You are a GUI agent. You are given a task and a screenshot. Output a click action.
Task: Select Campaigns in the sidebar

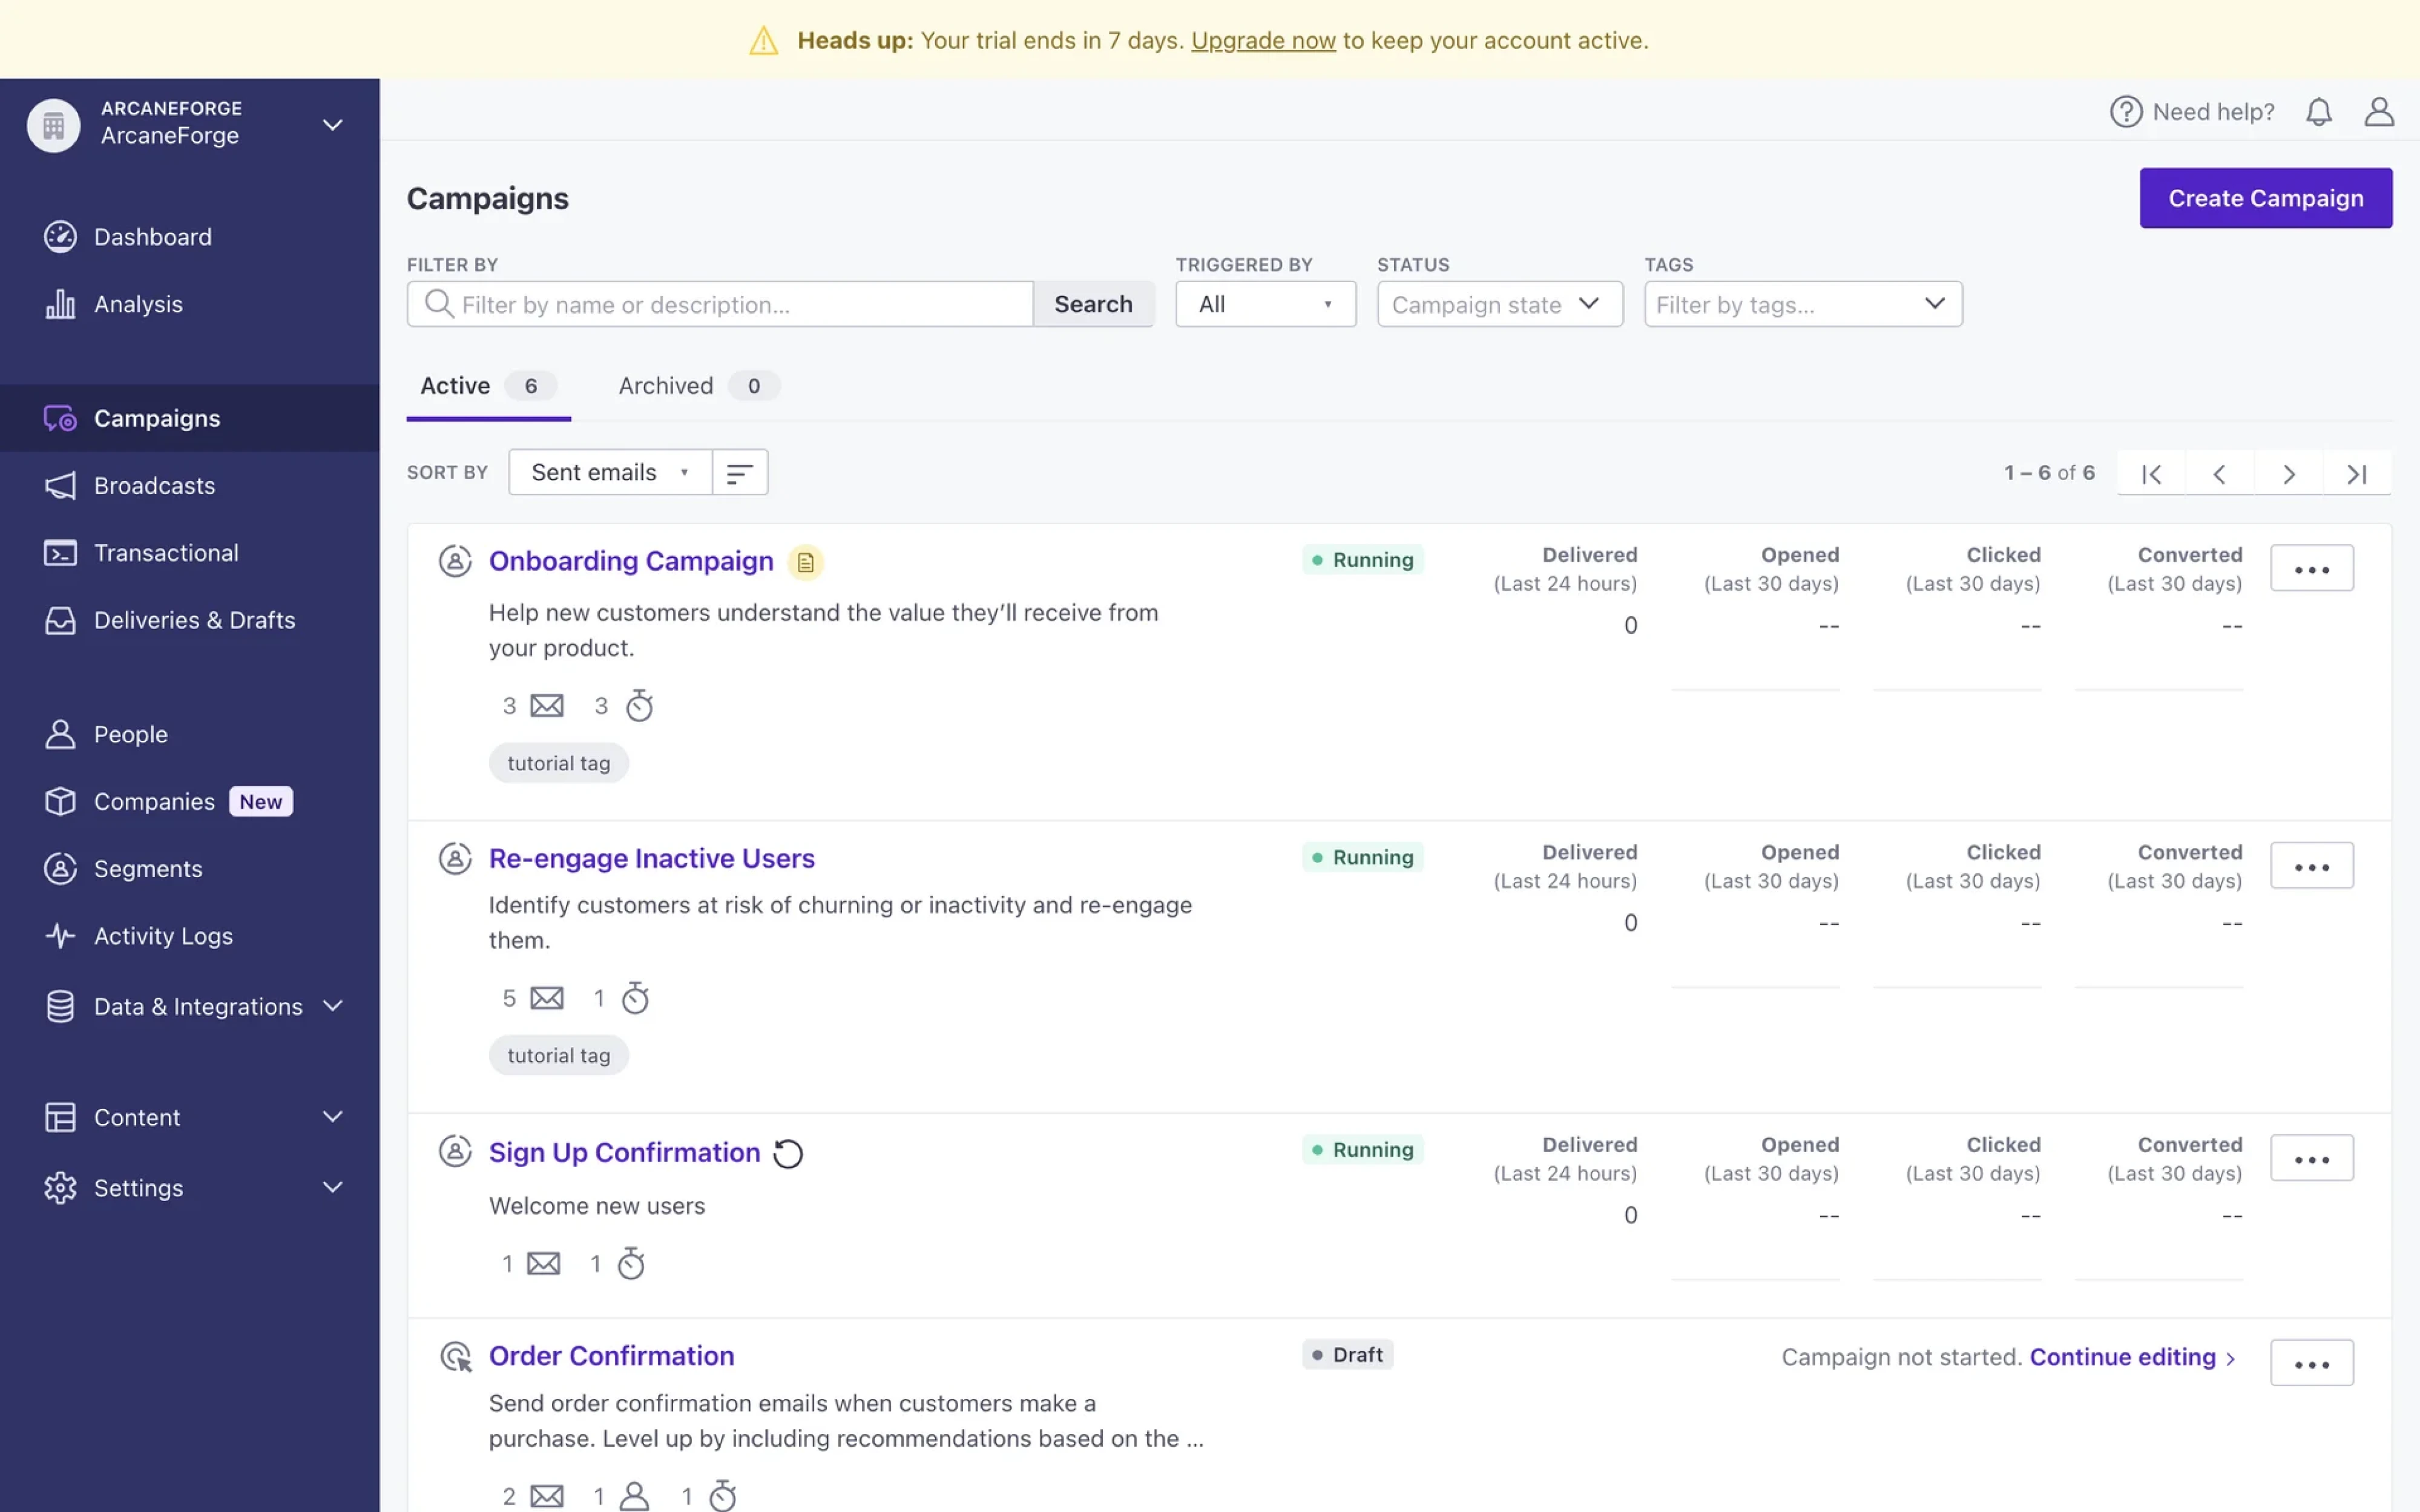190,418
